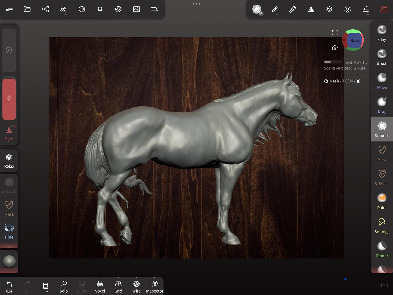Open the Files folder menu
This screenshot has height=295, width=393.
[x=27, y=9]
